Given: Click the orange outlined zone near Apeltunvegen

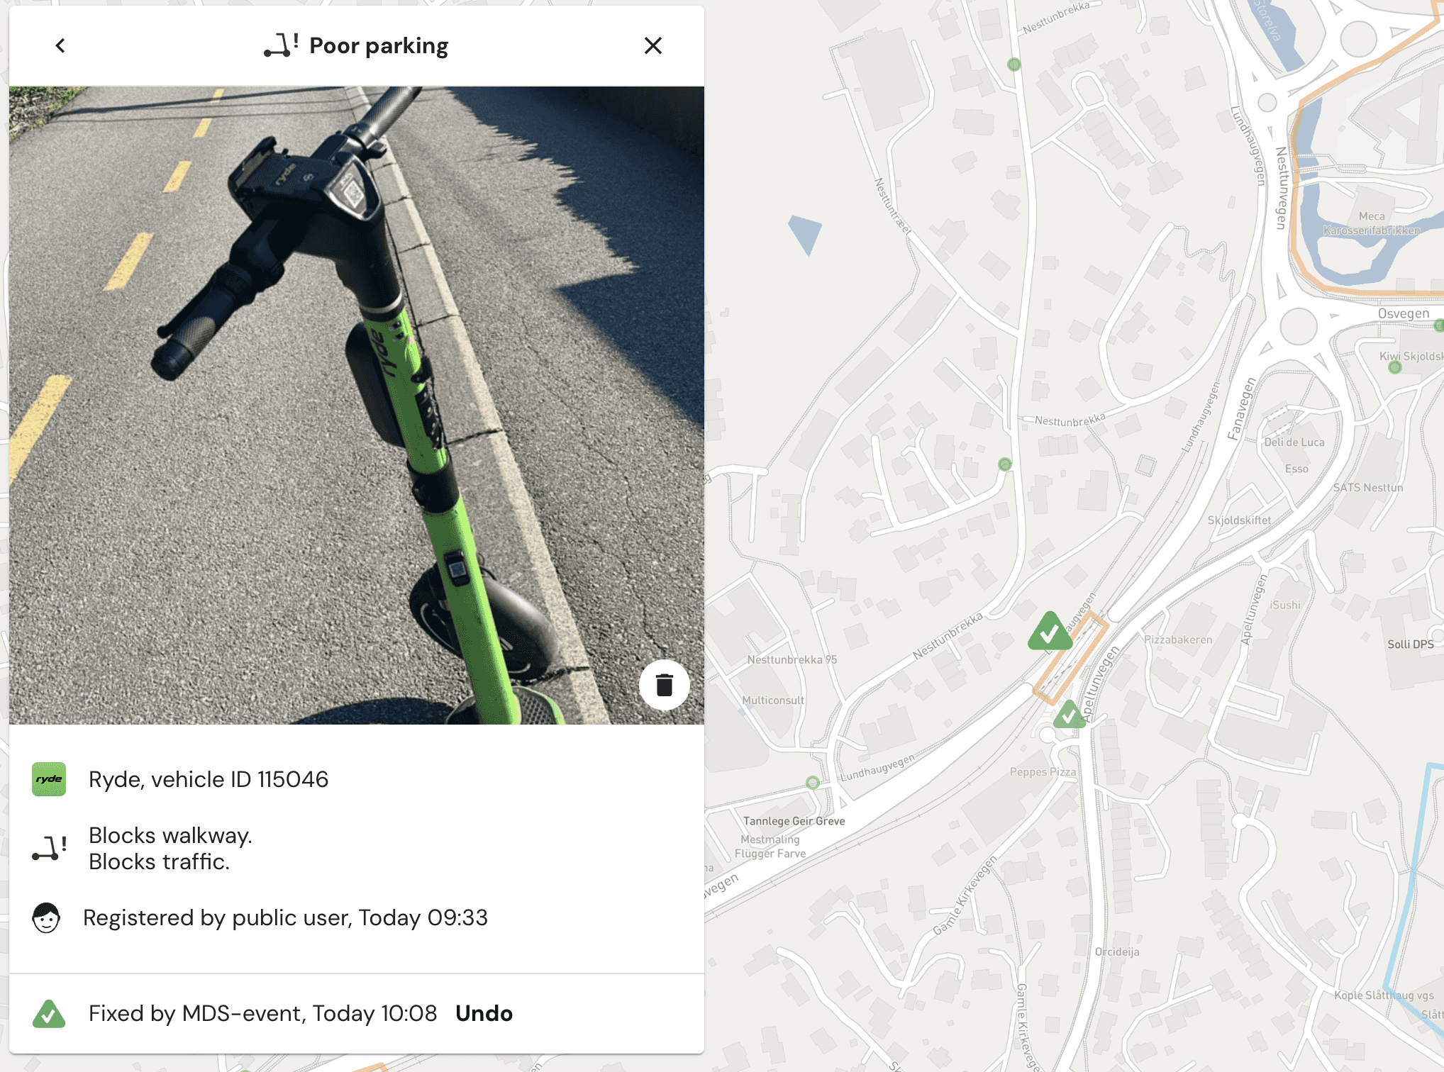Looking at the screenshot, I should point(1071,658).
